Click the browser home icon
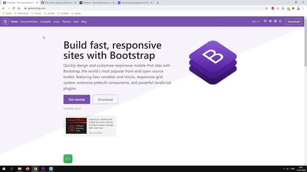307x172 pixels. tap(19, 9)
